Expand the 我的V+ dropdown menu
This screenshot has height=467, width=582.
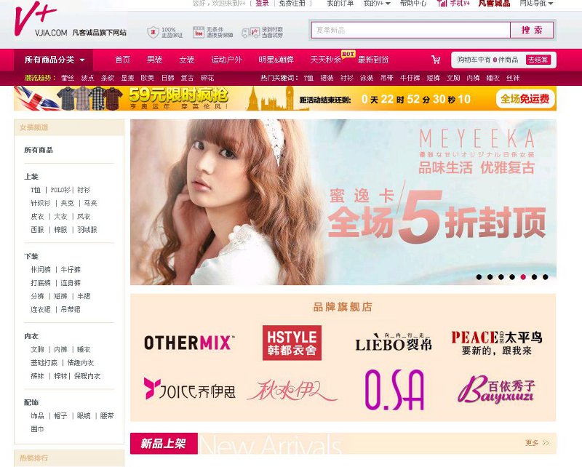375,4
